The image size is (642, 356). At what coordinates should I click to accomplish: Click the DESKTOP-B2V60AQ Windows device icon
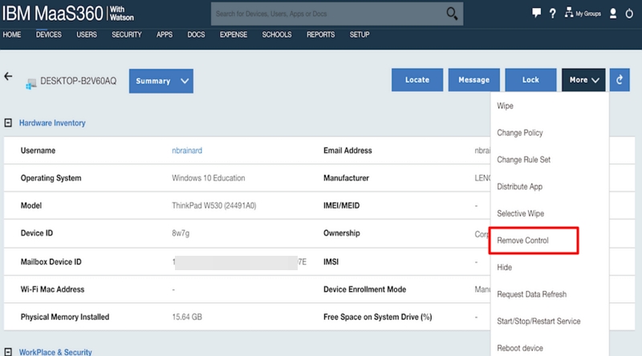(x=30, y=83)
